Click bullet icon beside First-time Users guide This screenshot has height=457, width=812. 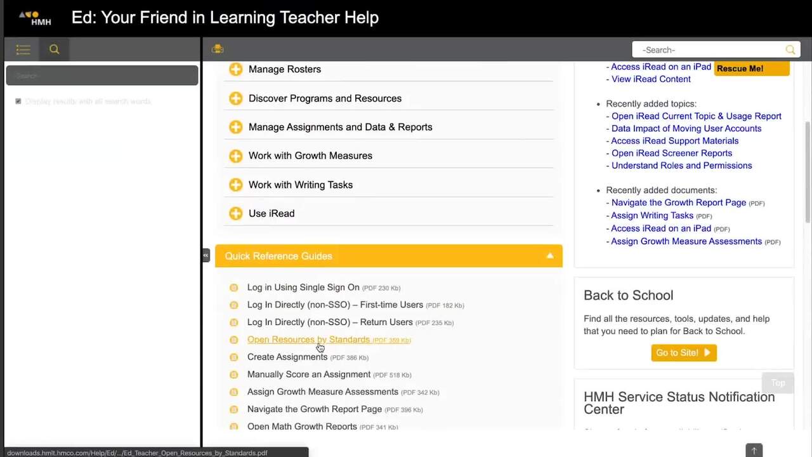point(233,305)
